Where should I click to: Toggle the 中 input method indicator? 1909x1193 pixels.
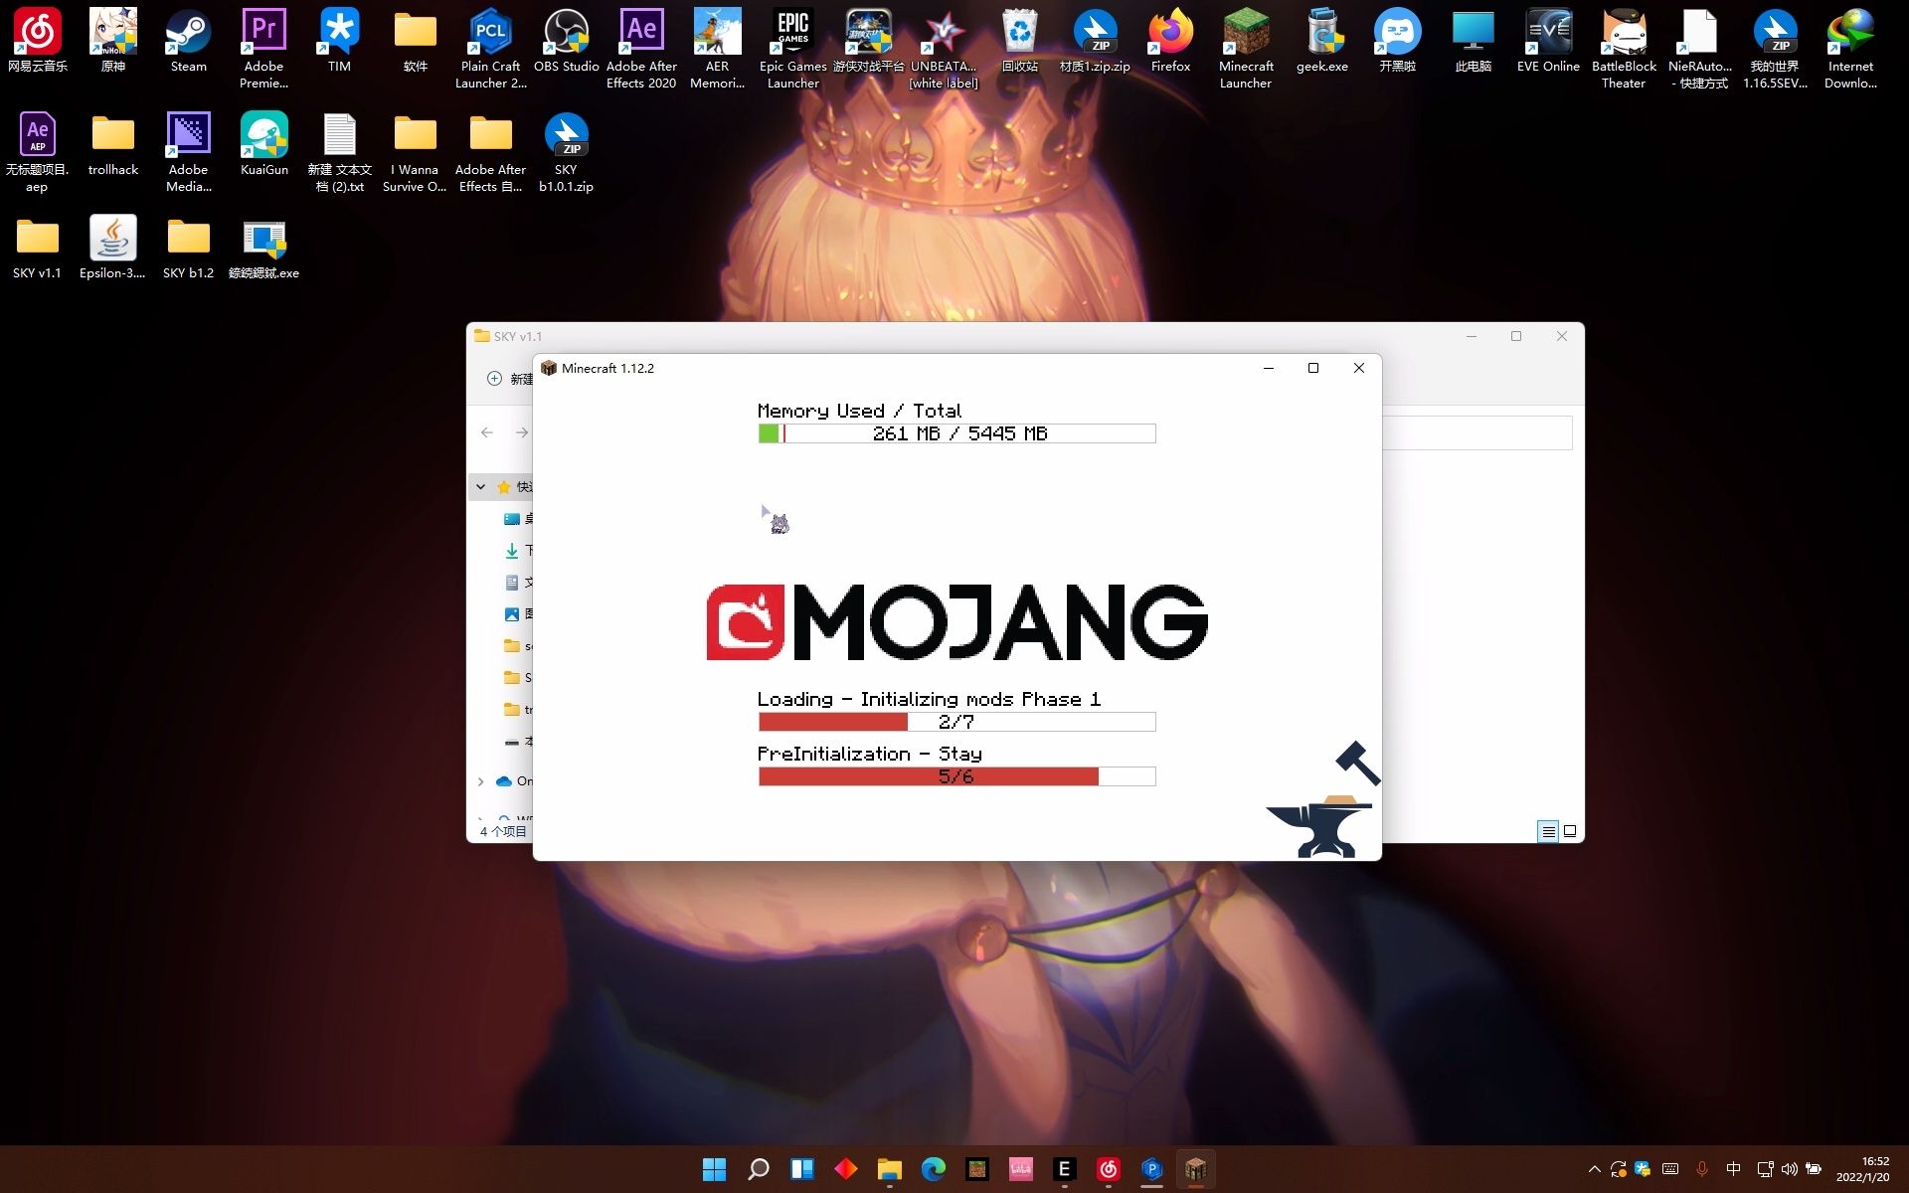point(1734,1169)
